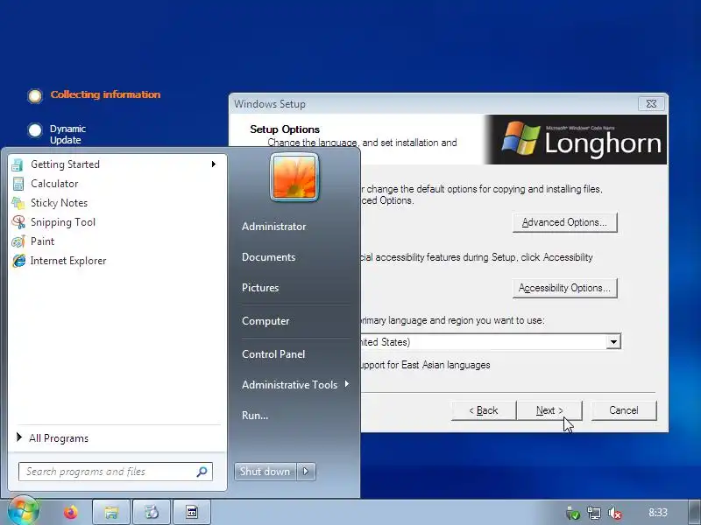The width and height of the screenshot is (701, 525).
Task: Click the network tray icon
Action: click(594, 513)
